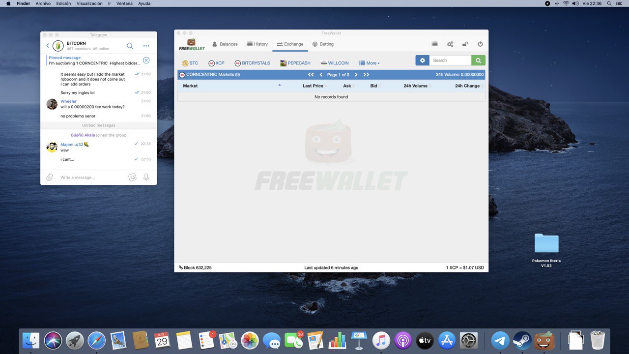The width and height of the screenshot is (629, 354).
Task: Open the Balances tab in FreeWallet
Action: tap(225, 44)
